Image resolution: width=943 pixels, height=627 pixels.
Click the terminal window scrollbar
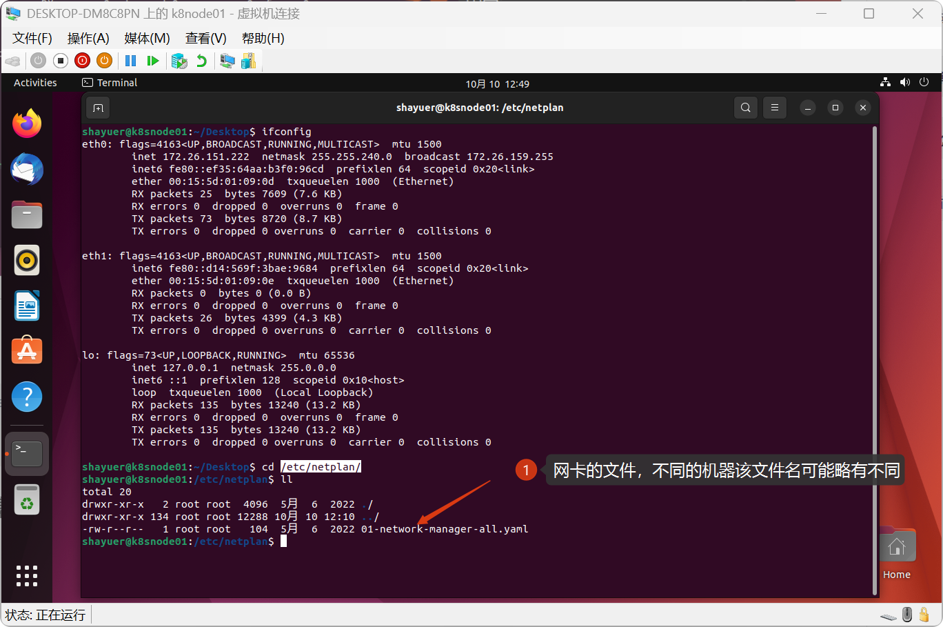tap(875, 359)
